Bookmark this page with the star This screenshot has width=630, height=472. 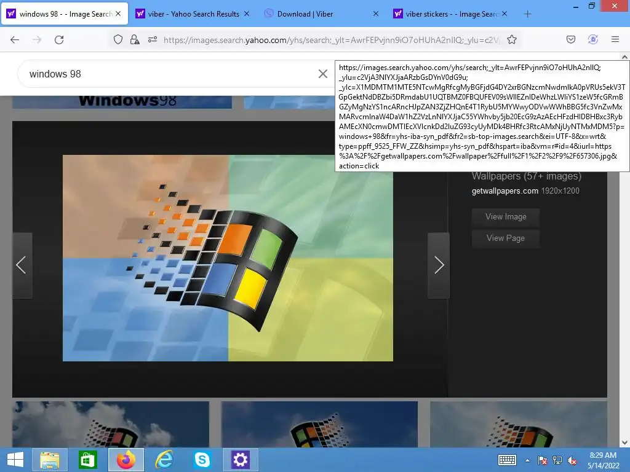tap(511, 39)
